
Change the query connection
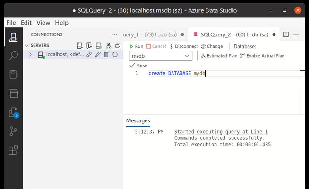pyautogui.click(x=212, y=46)
